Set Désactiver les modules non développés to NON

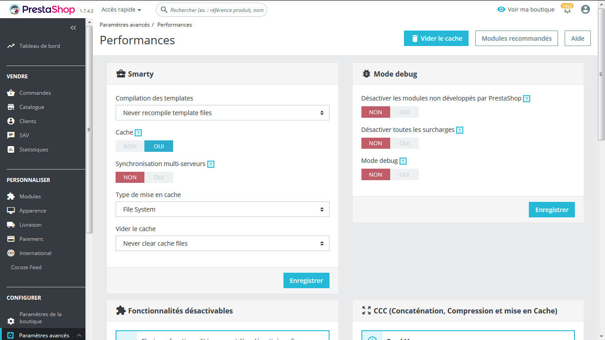point(376,112)
